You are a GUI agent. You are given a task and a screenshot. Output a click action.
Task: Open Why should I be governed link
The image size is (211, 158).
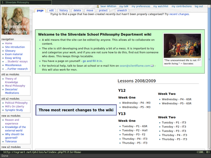tap(14, 136)
